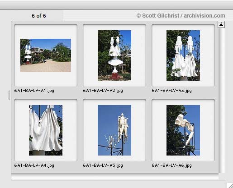Screen dimensions: 233x188
Task: Select the 6A1-BA-LV-A5 blue sky thumbnail
Action: point(114,130)
